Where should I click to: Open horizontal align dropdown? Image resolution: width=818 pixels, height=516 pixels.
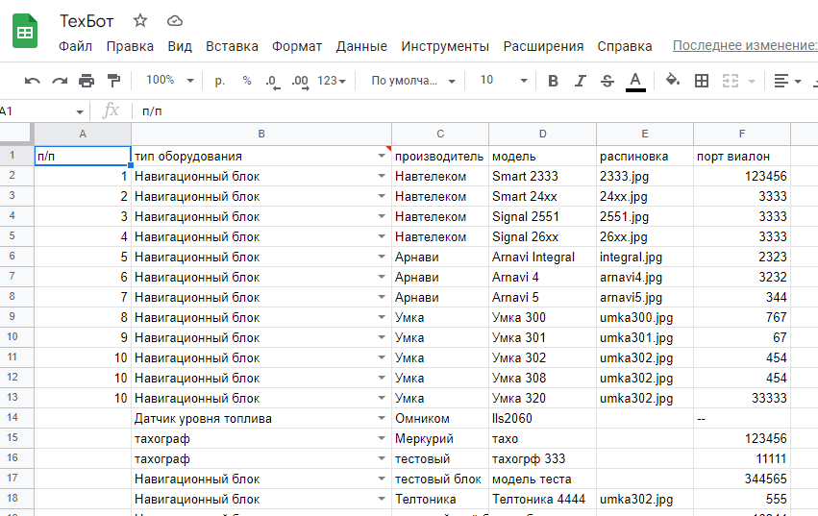pos(787,81)
